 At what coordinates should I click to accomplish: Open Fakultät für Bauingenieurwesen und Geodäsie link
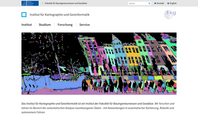click(x=66, y=3)
